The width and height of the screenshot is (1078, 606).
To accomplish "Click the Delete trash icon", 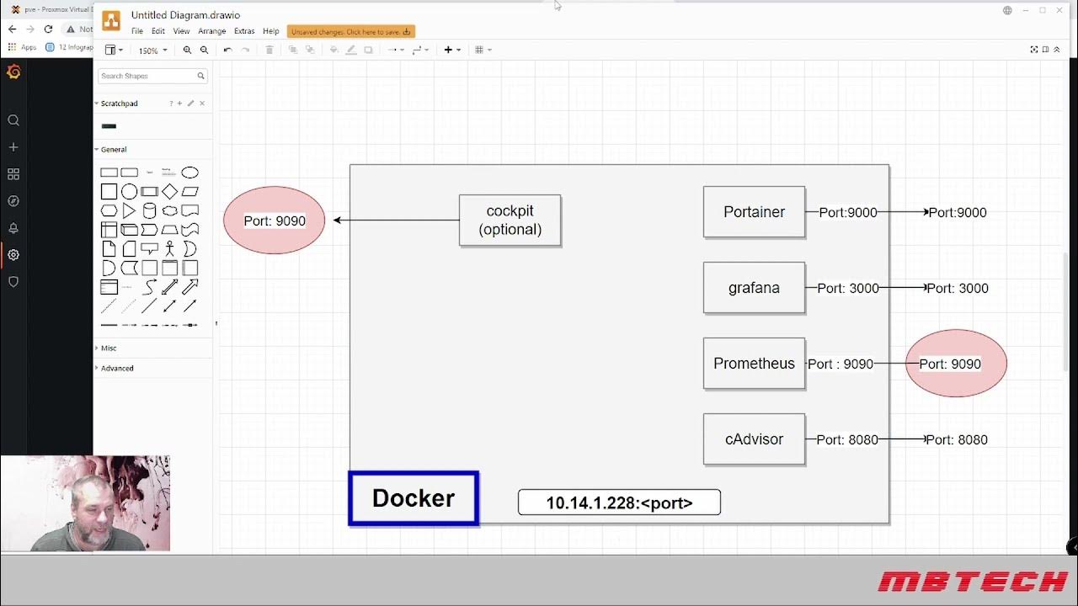I will pos(269,50).
